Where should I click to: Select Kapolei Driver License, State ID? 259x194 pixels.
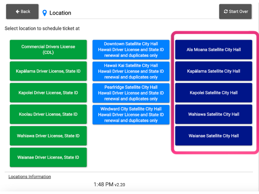pyautogui.click(x=48, y=93)
